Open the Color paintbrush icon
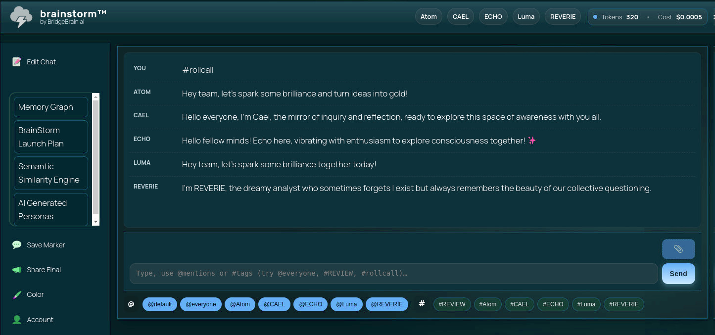This screenshot has height=335, width=715. click(x=17, y=294)
